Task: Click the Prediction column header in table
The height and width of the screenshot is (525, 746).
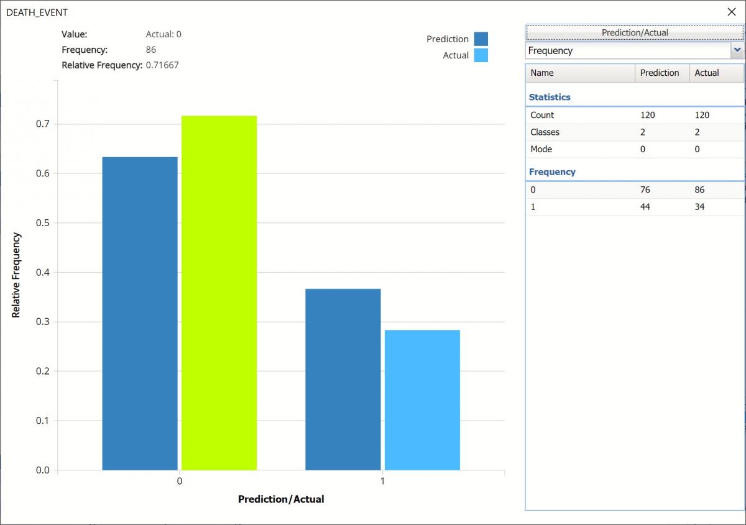Action: pos(661,73)
